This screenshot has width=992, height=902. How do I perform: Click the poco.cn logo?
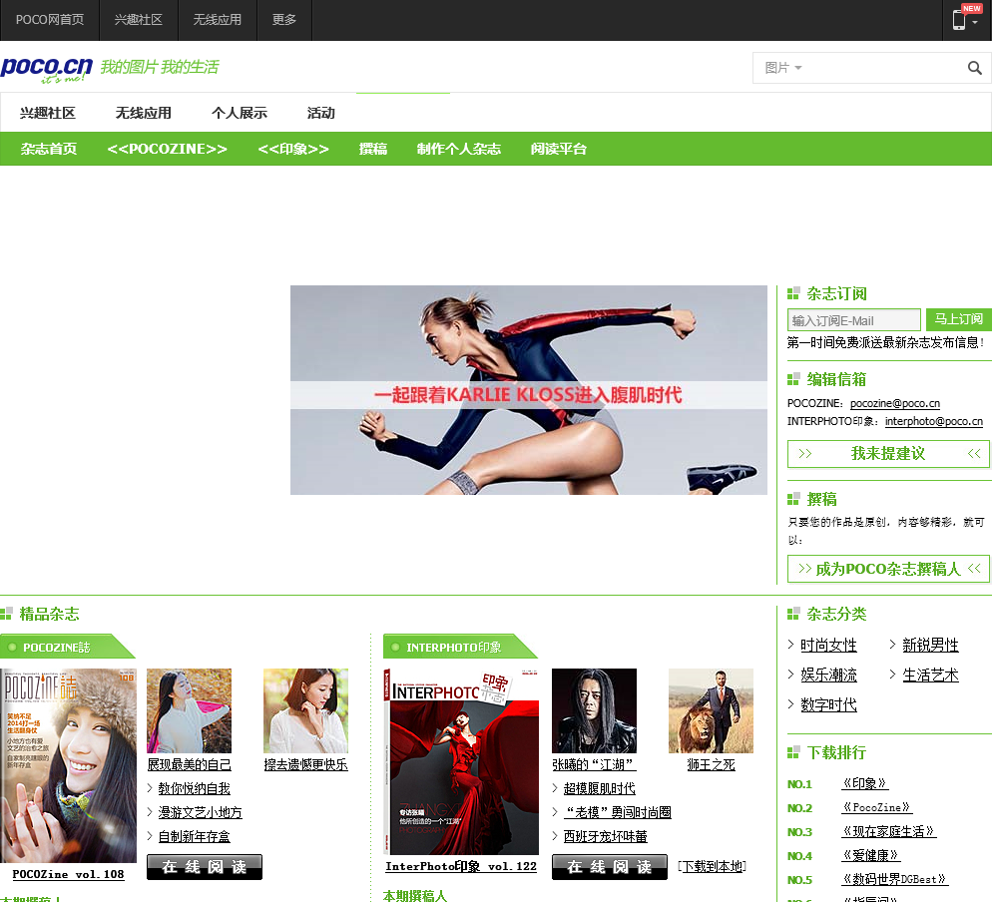pos(47,68)
